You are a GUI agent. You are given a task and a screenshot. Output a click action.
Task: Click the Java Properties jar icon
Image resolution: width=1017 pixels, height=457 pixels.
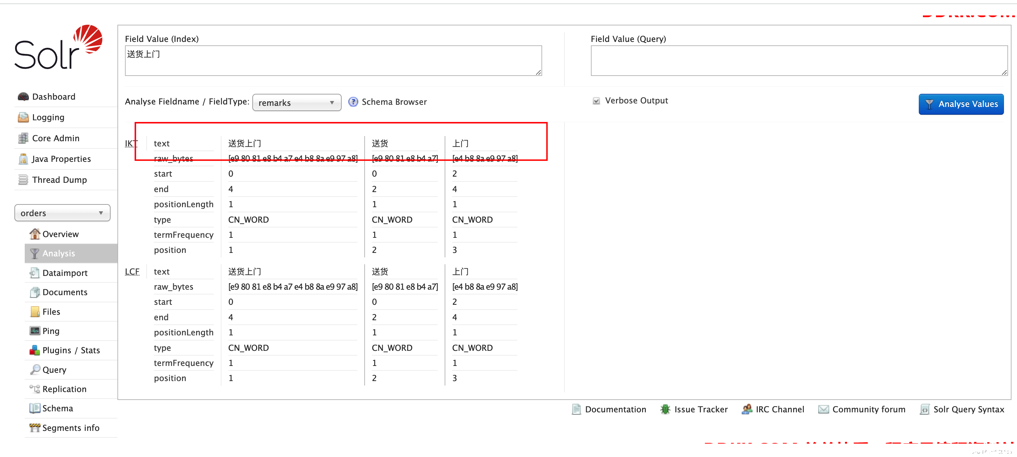coord(23,159)
